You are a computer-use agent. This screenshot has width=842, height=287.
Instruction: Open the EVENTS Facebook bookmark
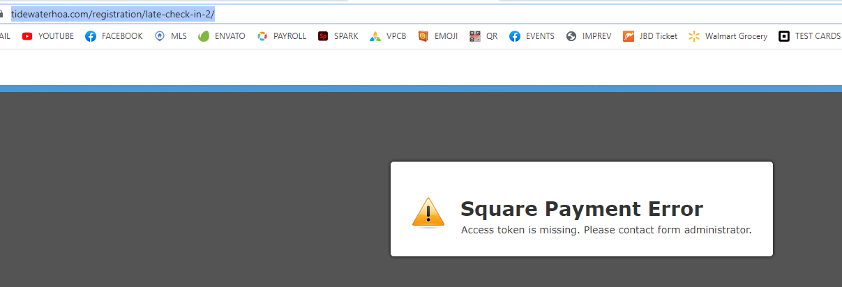(532, 36)
